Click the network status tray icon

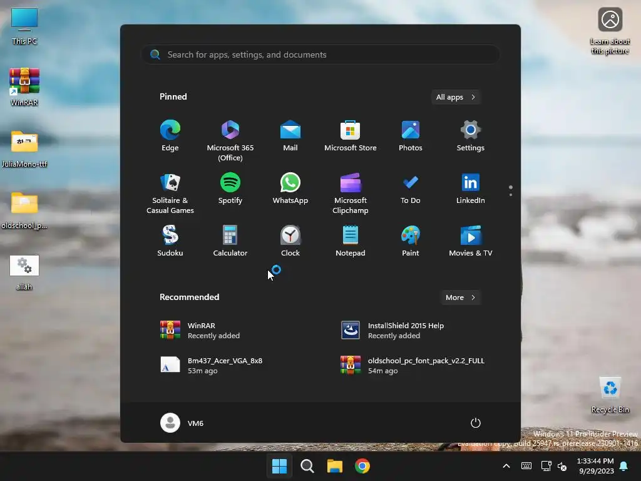pos(546,466)
